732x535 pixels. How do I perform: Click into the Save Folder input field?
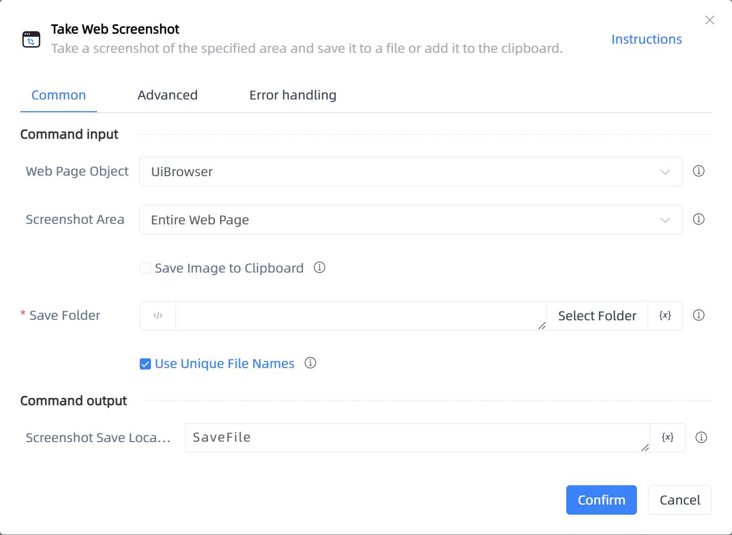pyautogui.click(x=361, y=316)
